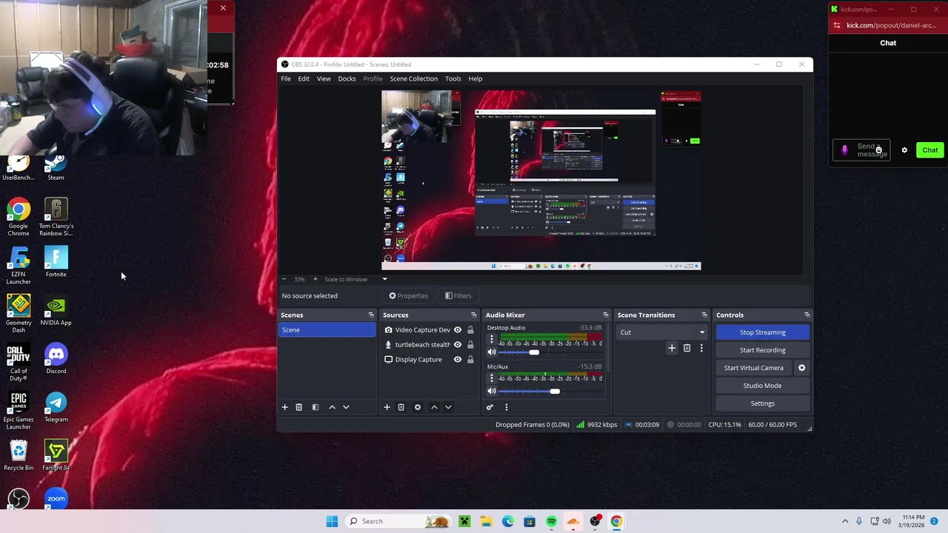This screenshot has width=948, height=533.
Task: Select the Display Capture source row
Action: 428,360
